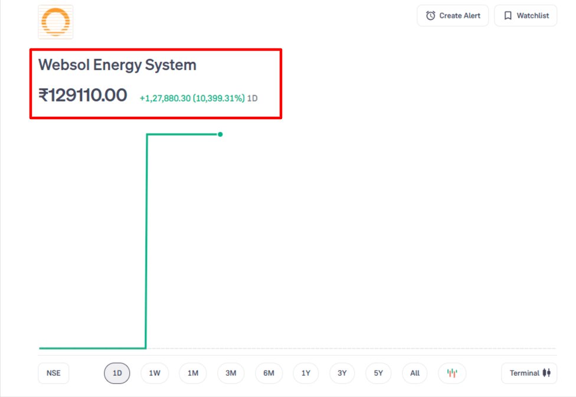Switch chart to 1M range

pyautogui.click(x=193, y=373)
